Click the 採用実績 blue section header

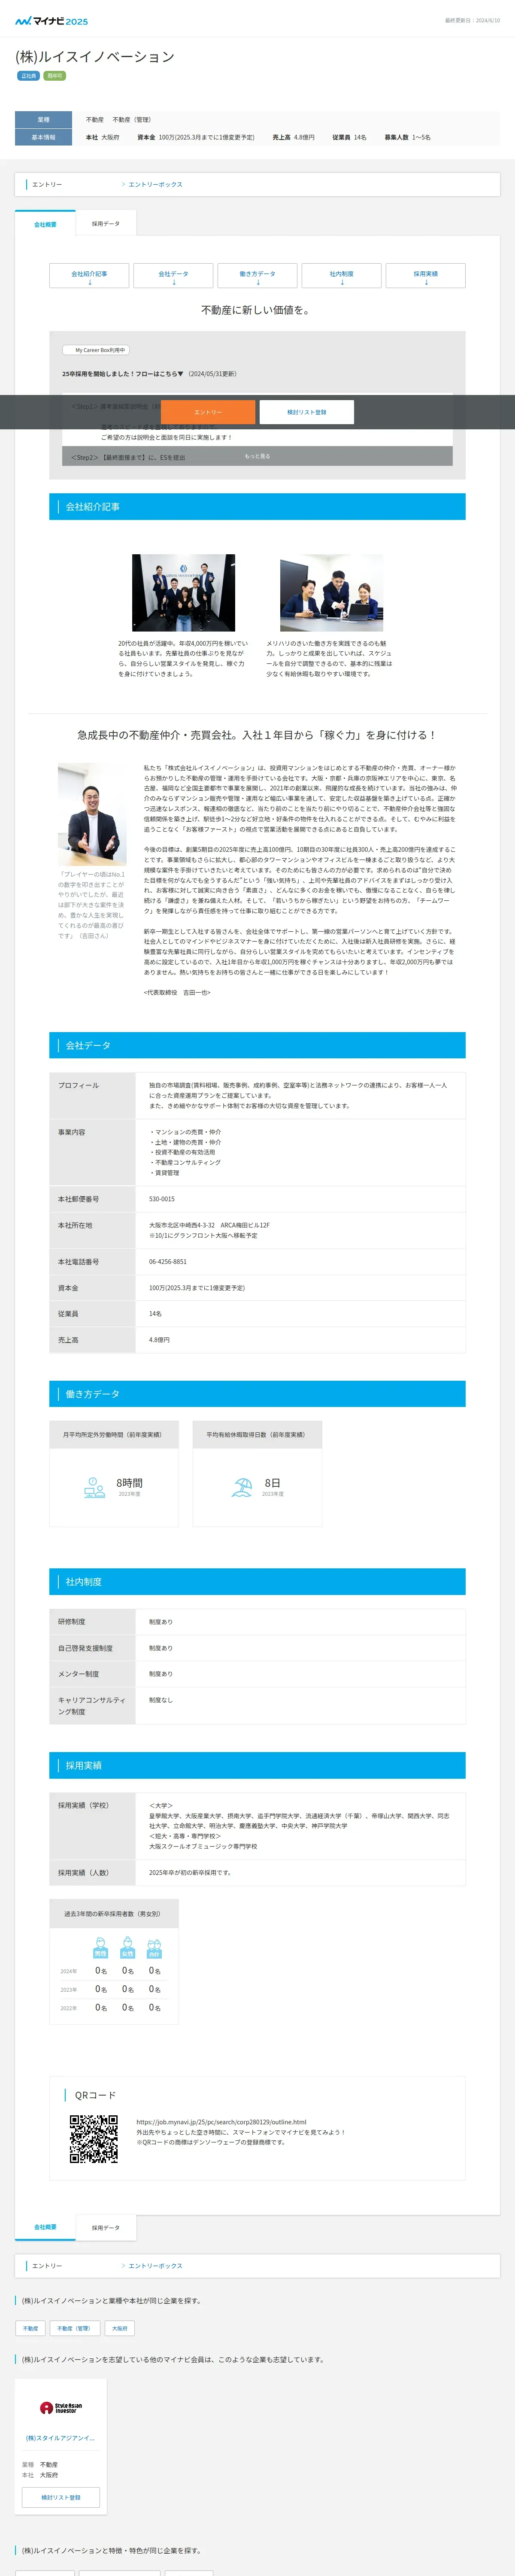click(x=257, y=1765)
